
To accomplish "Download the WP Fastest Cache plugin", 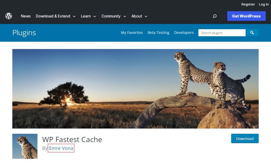I will coord(245,138).
